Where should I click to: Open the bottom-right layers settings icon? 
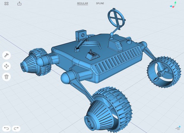click(x=177, y=128)
